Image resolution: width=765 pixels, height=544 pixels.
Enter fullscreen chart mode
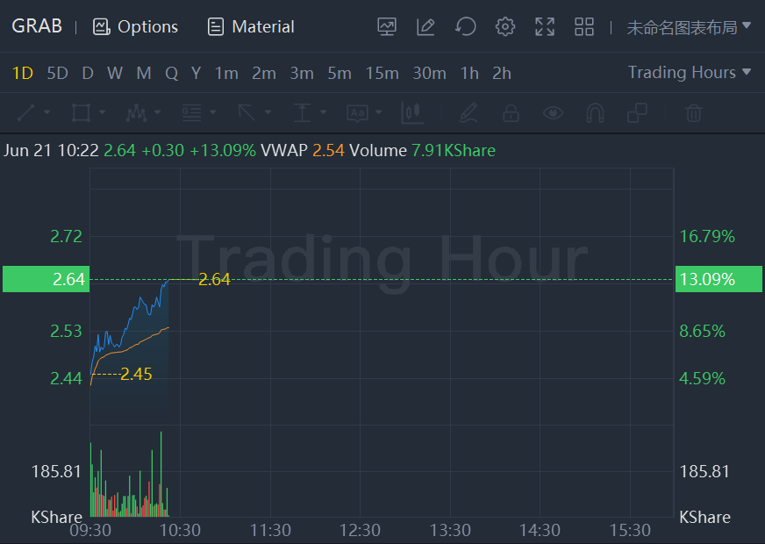click(545, 27)
